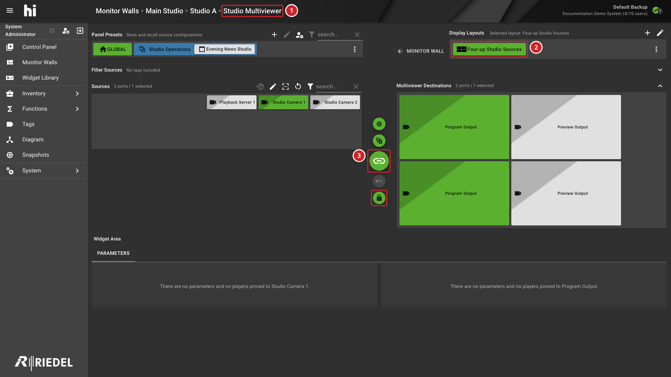Focus the Panel Presets search field
Viewport: 671px width, 377px height.
click(334, 35)
